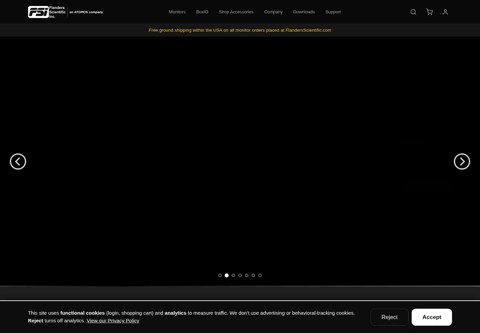Open Shop Accessories menu

point(236,12)
